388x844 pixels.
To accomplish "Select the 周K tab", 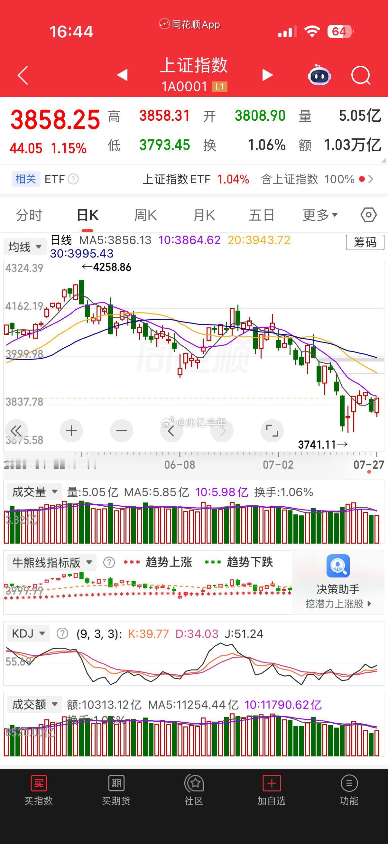I will [x=145, y=215].
